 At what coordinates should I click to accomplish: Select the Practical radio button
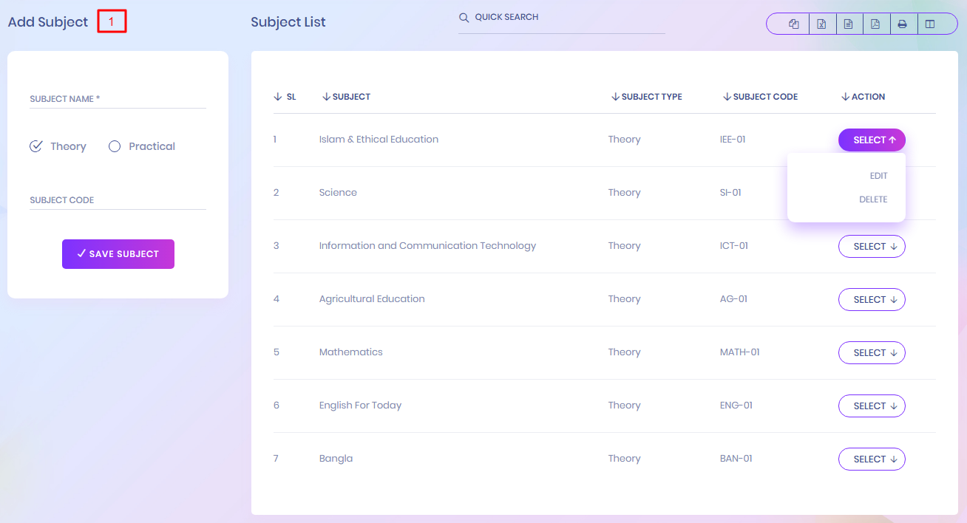pos(115,146)
